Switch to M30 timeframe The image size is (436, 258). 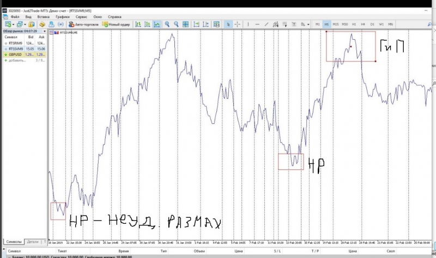pyautogui.click(x=345, y=24)
